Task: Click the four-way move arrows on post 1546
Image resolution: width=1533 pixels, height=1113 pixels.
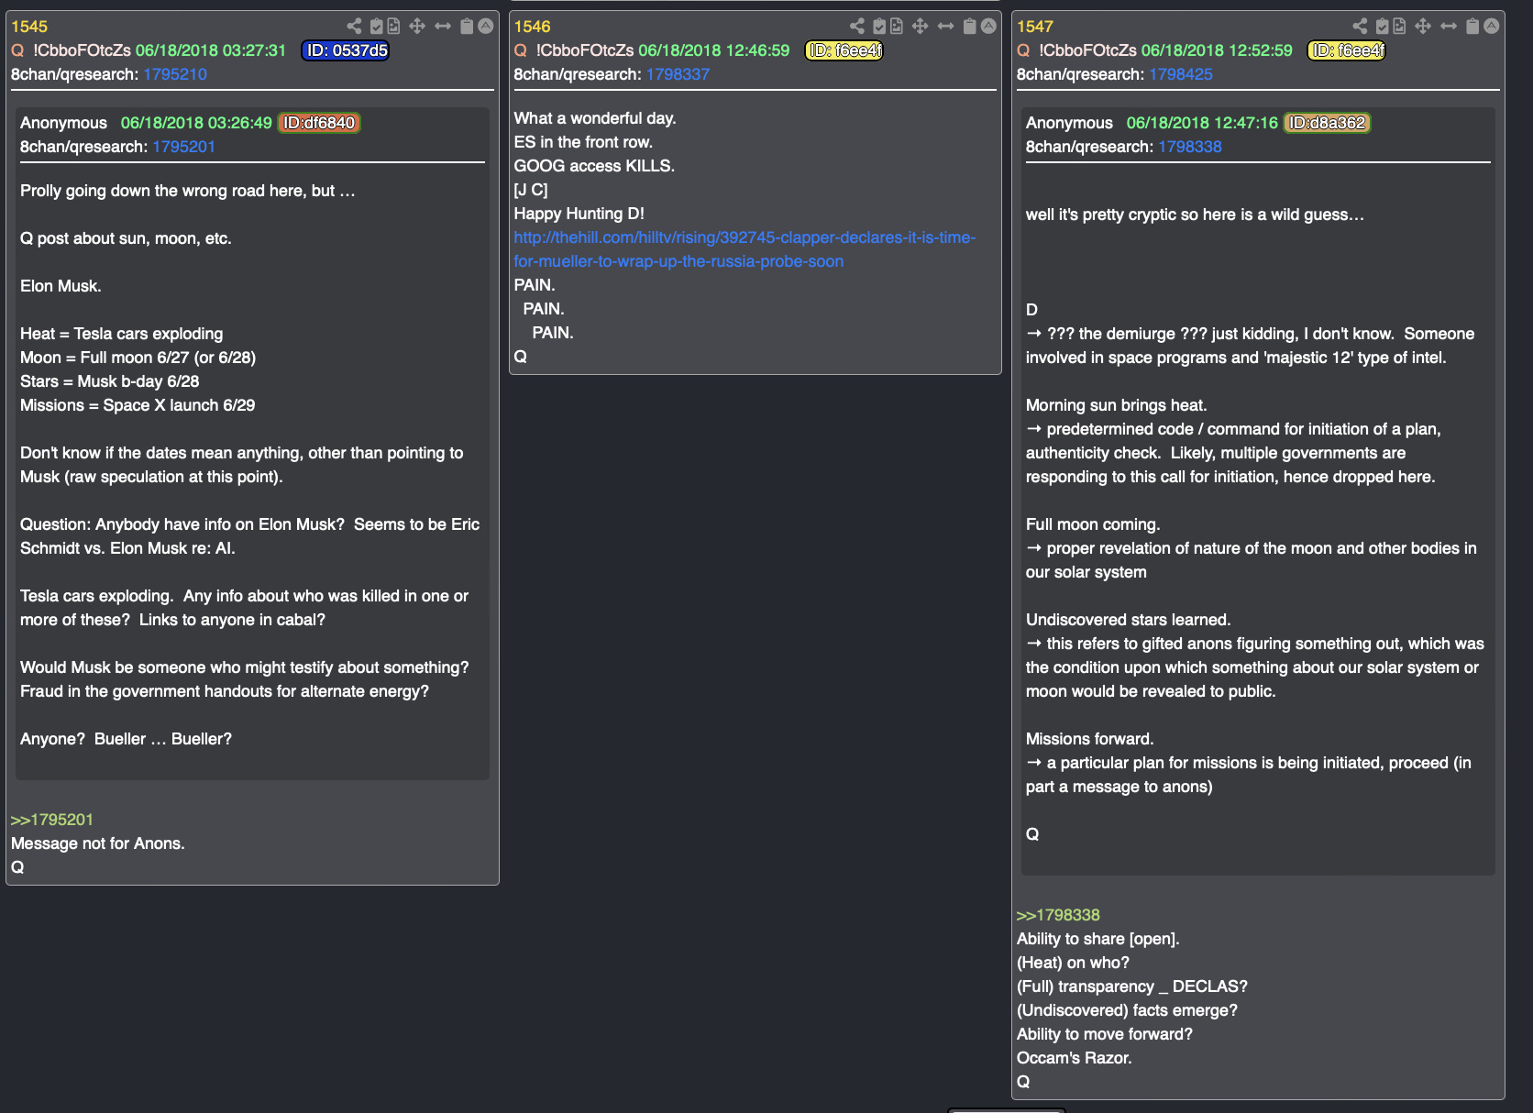Action: (x=921, y=26)
